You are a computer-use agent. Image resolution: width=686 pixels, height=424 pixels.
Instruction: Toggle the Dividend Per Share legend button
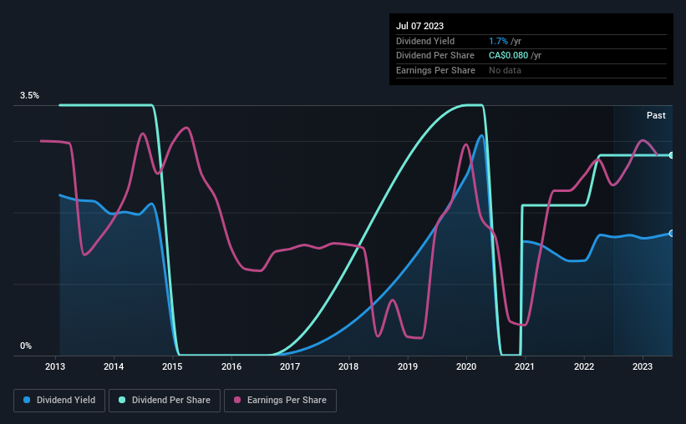click(165, 401)
